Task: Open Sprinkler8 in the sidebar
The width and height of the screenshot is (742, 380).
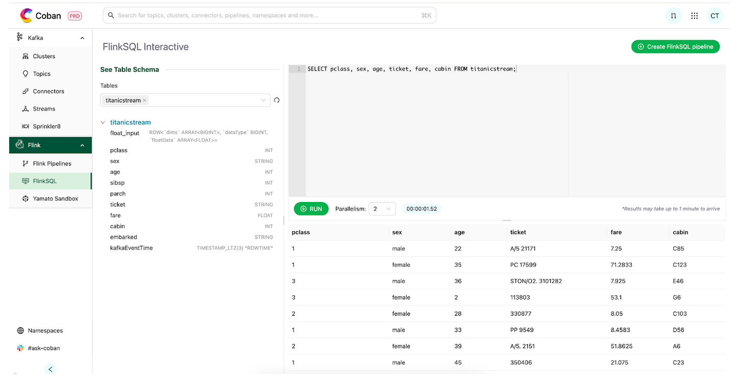Action: coord(46,126)
